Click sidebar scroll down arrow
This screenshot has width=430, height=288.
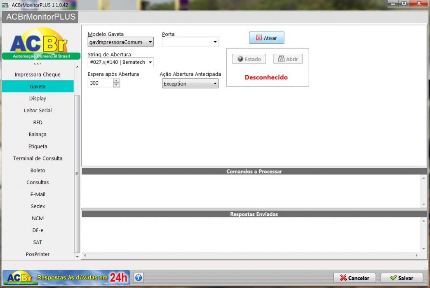[78, 256]
